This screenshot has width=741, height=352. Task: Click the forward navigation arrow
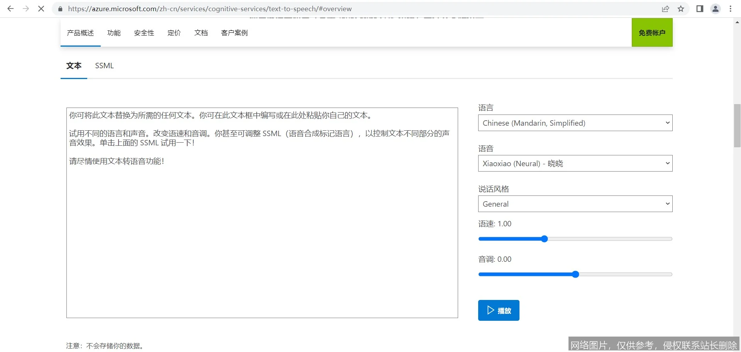point(25,8)
